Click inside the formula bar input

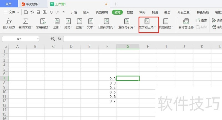pos(142,39)
